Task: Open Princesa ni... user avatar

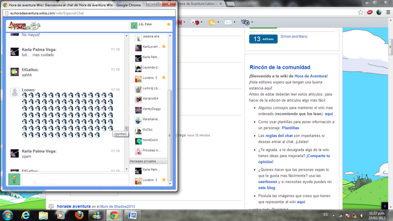Action: pyautogui.click(x=138, y=151)
